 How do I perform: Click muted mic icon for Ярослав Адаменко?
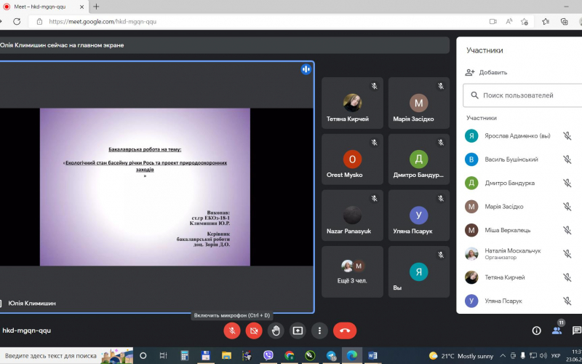point(567,136)
